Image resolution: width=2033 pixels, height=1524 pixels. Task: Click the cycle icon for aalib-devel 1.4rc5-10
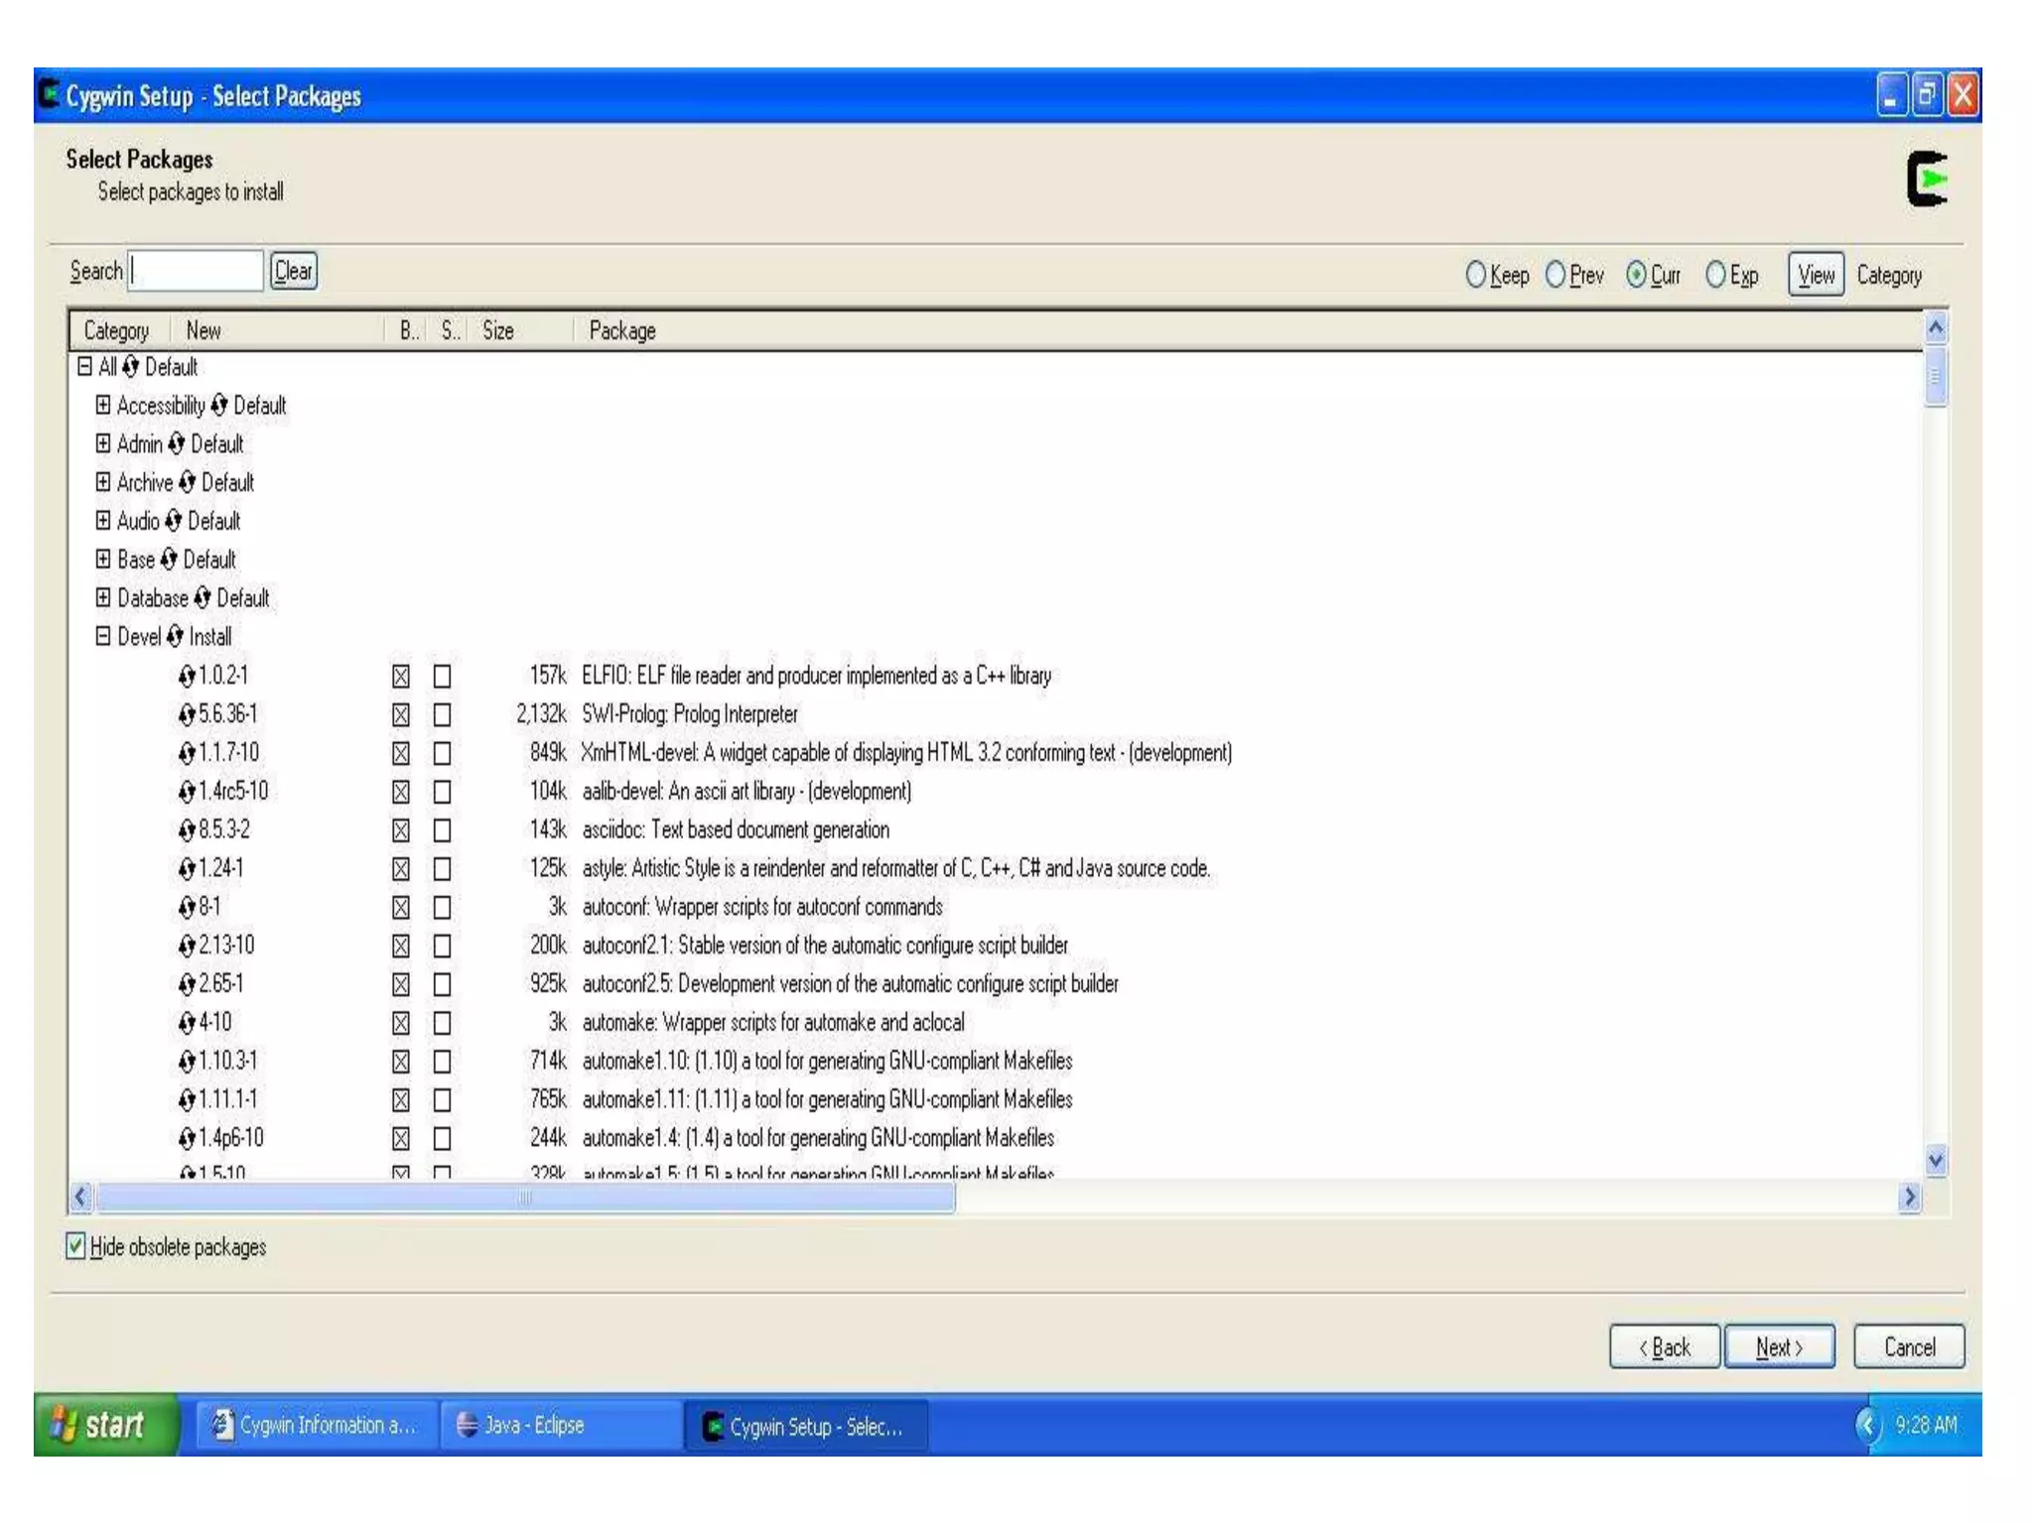pyautogui.click(x=187, y=792)
